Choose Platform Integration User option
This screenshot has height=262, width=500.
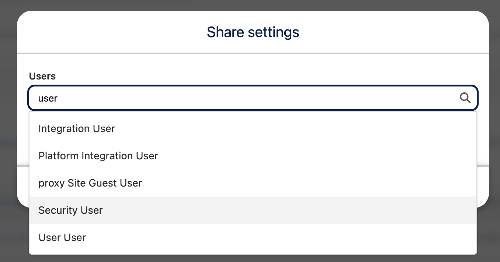[x=98, y=156]
